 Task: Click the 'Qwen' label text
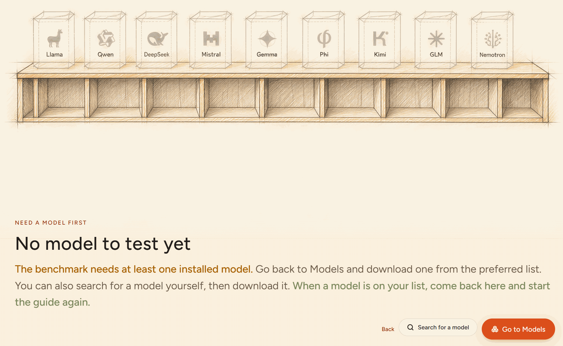click(106, 55)
